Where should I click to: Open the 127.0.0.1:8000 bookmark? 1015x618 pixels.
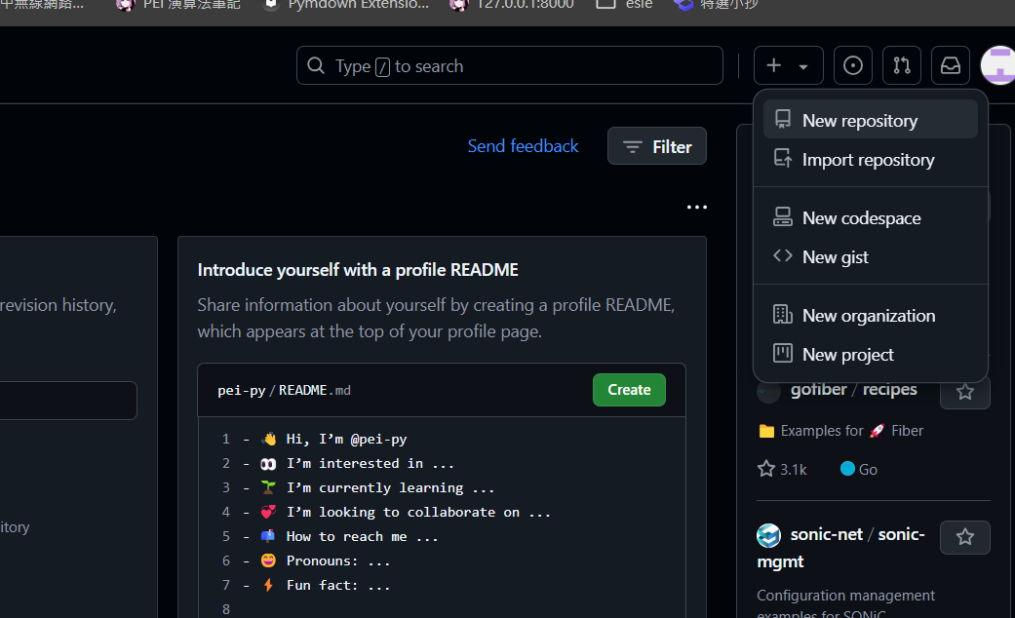tap(511, 5)
